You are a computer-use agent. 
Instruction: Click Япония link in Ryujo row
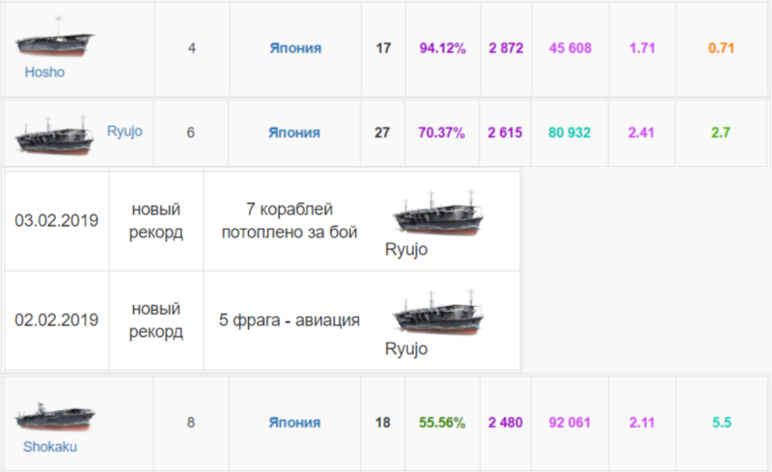coord(294,132)
